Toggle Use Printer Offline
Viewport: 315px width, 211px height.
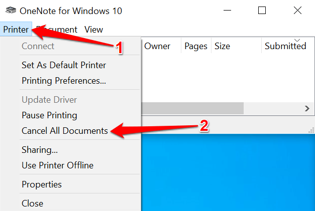click(57, 165)
